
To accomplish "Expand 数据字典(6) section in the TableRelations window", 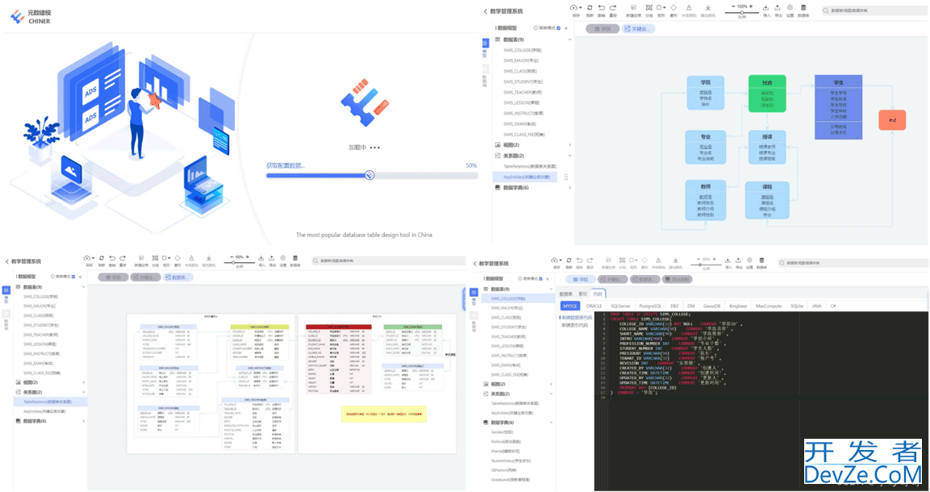I will [x=83, y=421].
